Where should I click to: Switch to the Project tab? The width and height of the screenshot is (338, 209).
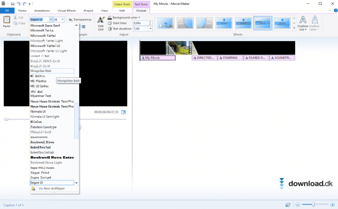click(88, 11)
